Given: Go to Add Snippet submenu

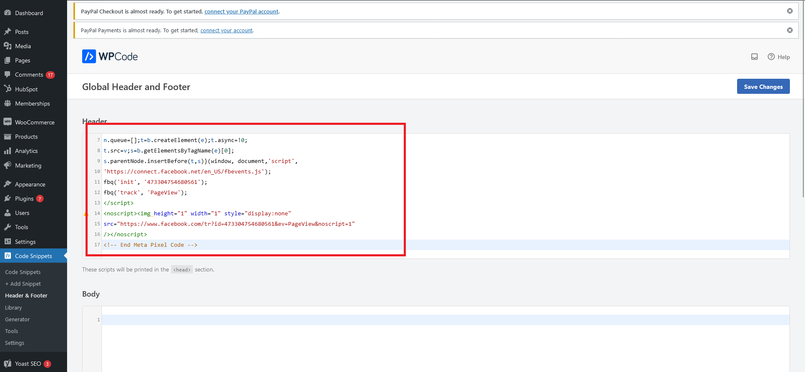Looking at the screenshot, I should tap(23, 284).
